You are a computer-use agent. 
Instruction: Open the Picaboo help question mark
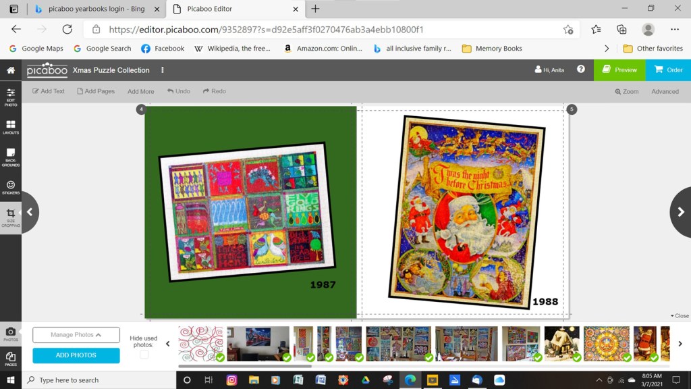coord(580,70)
